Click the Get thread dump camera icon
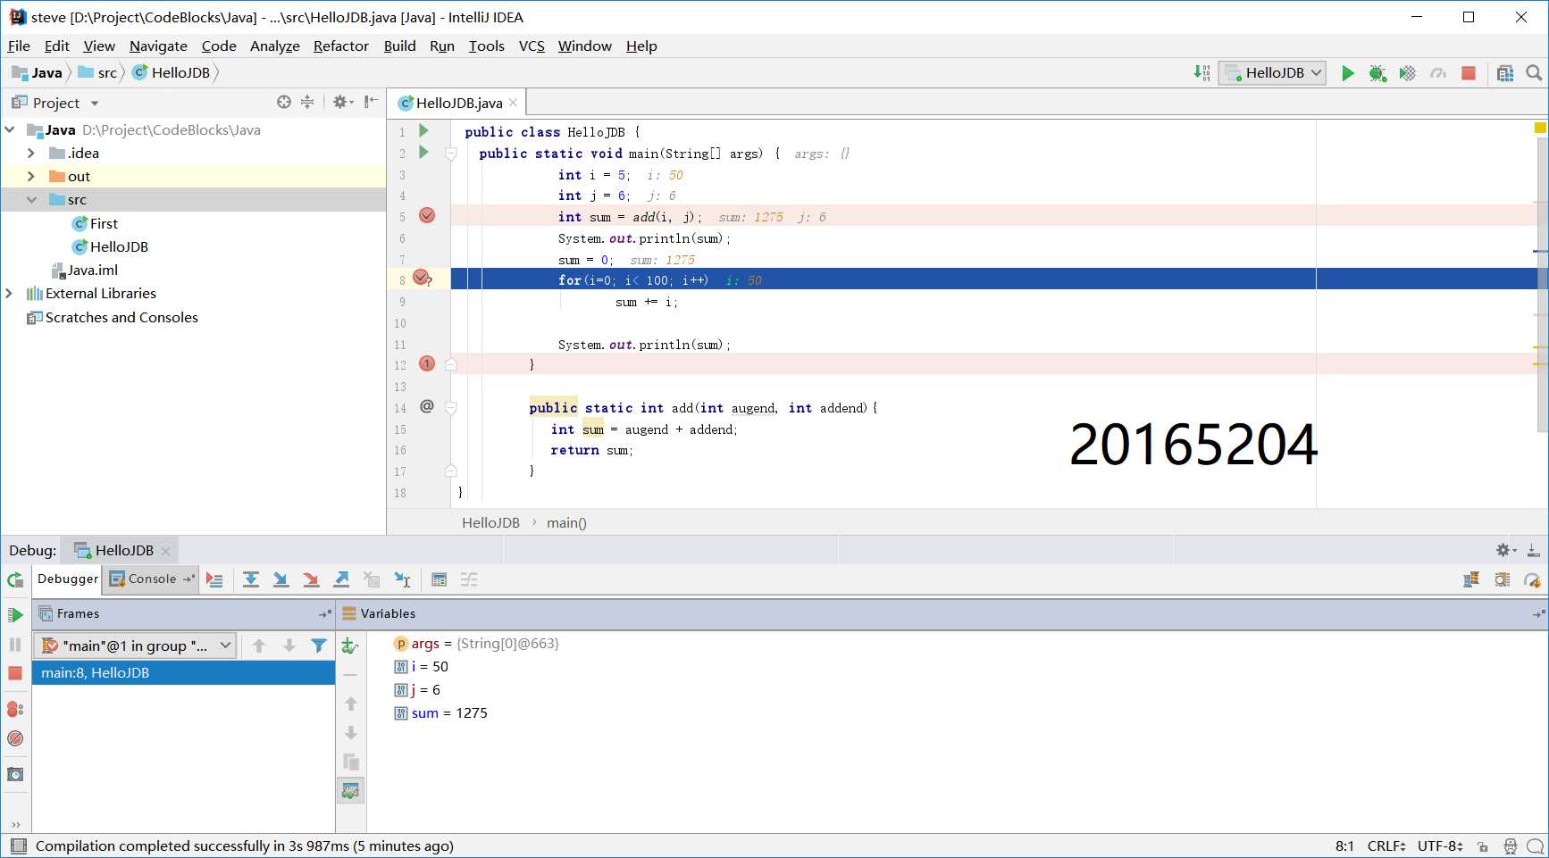The height and width of the screenshot is (858, 1549). point(15,774)
